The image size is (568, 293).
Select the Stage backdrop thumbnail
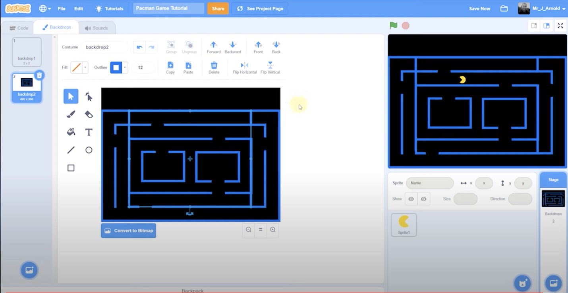pos(553,199)
